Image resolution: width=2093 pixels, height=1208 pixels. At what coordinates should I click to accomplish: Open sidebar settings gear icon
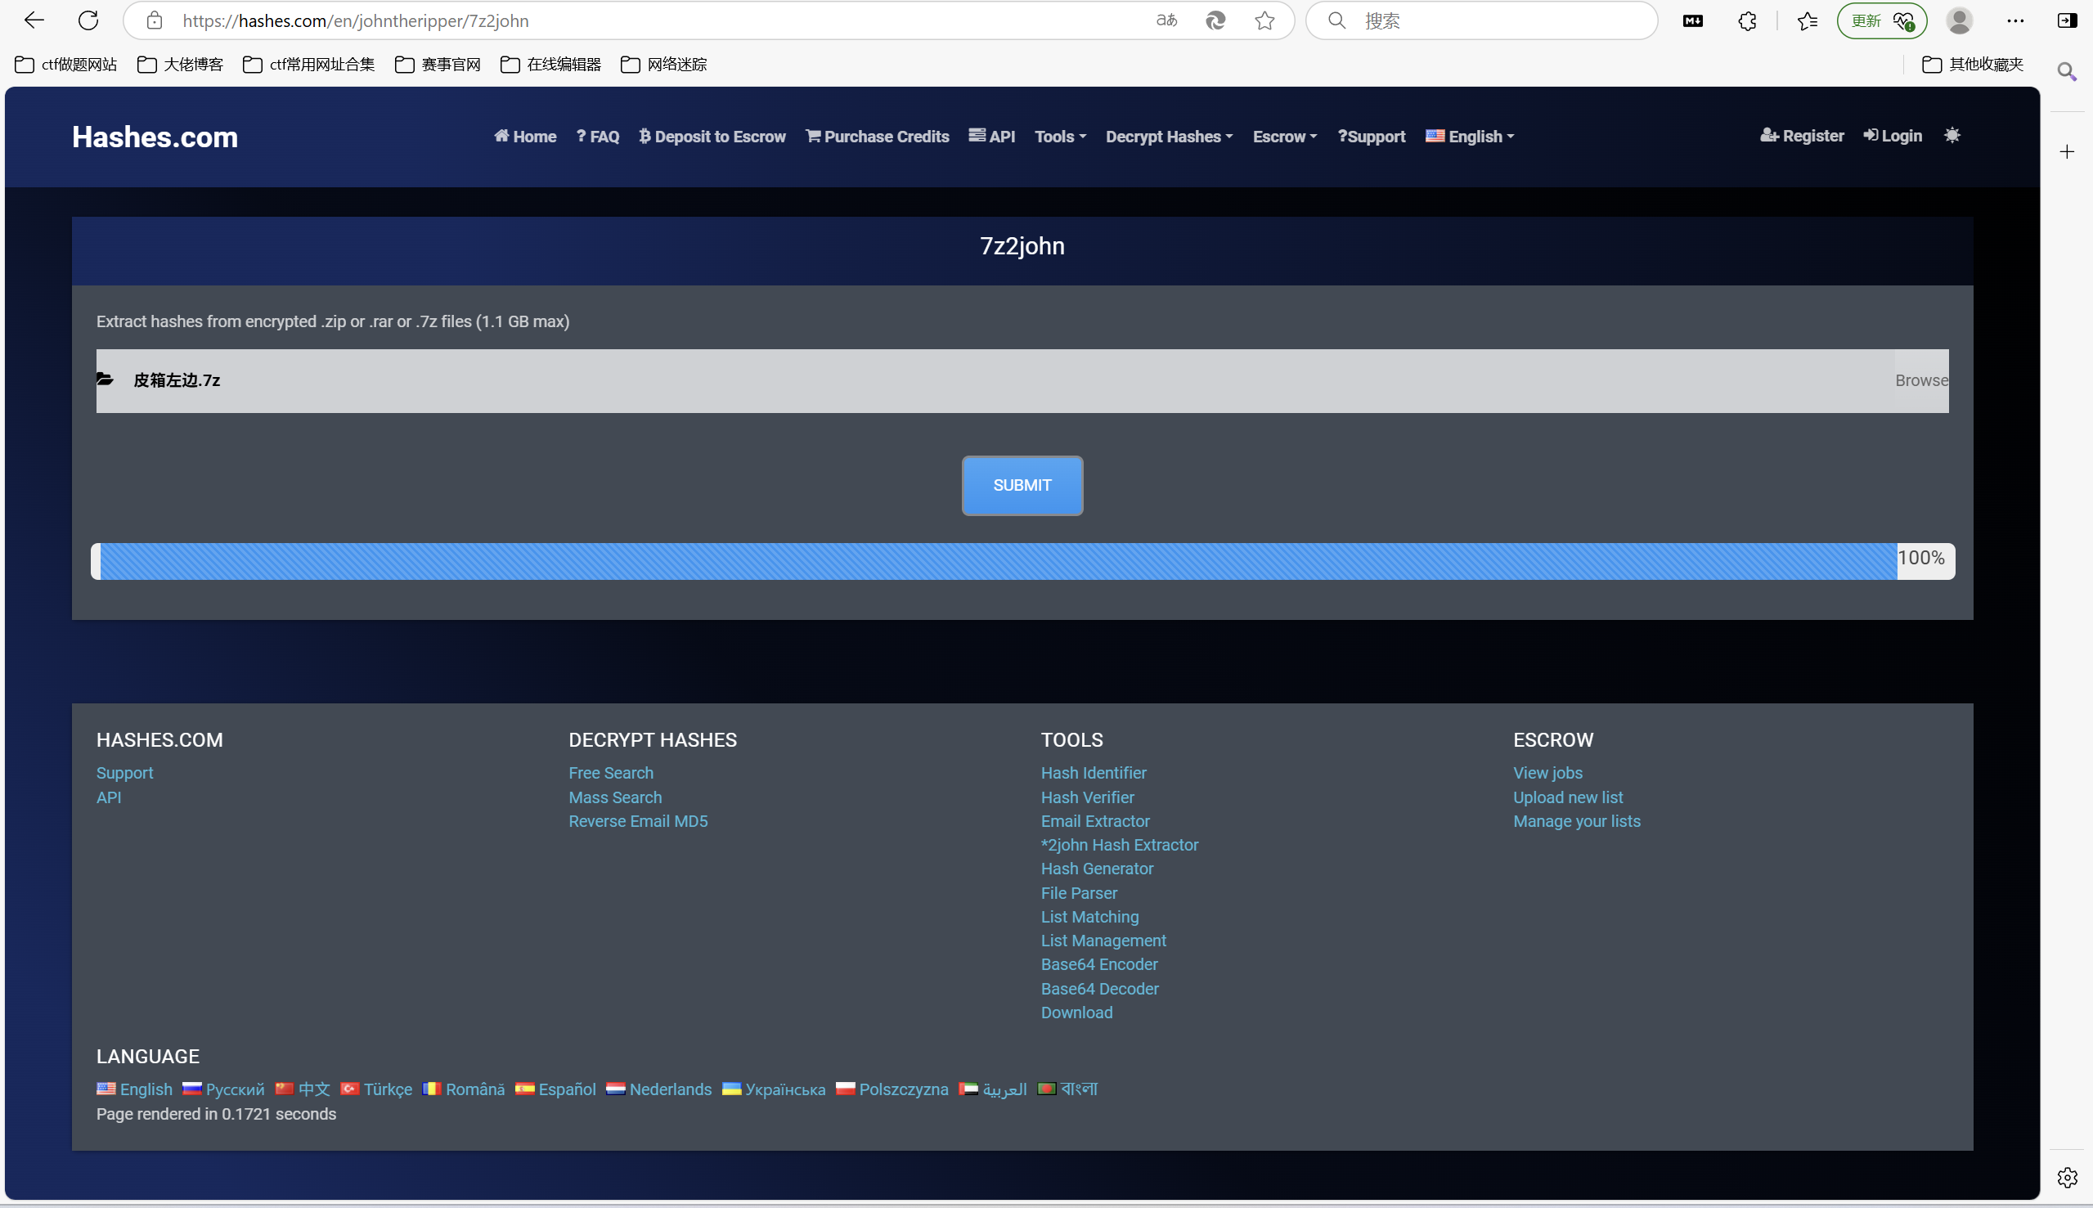click(x=2068, y=1176)
